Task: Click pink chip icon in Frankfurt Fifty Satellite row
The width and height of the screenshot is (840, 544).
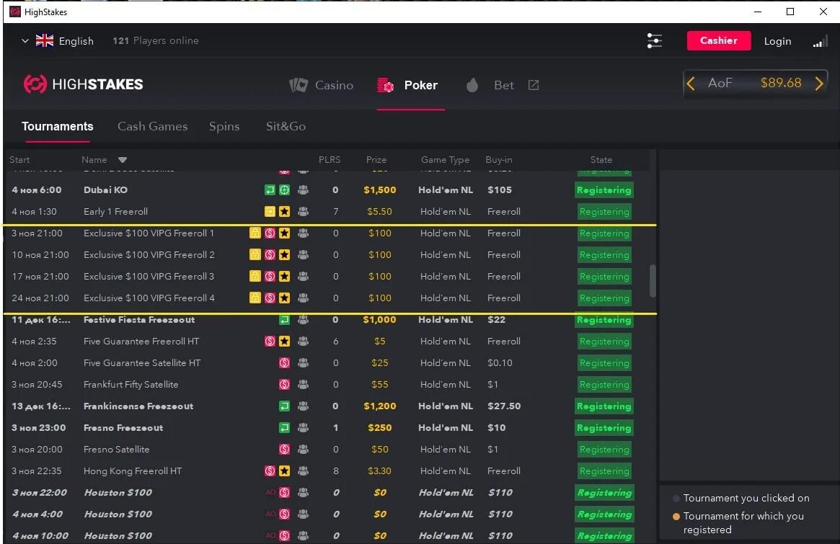Action: pyautogui.click(x=285, y=385)
